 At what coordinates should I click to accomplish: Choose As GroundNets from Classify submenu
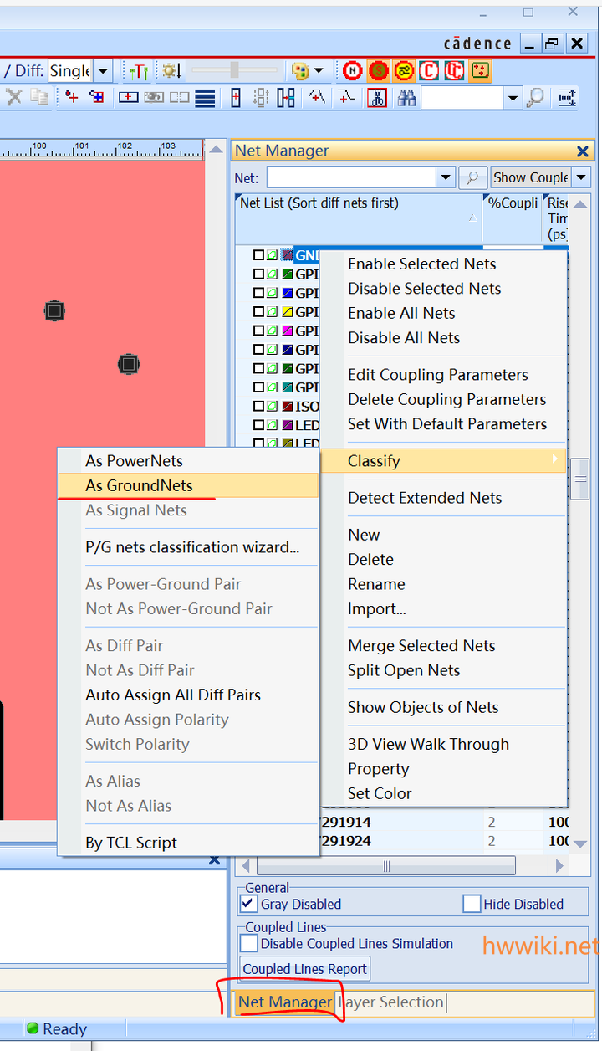click(139, 485)
